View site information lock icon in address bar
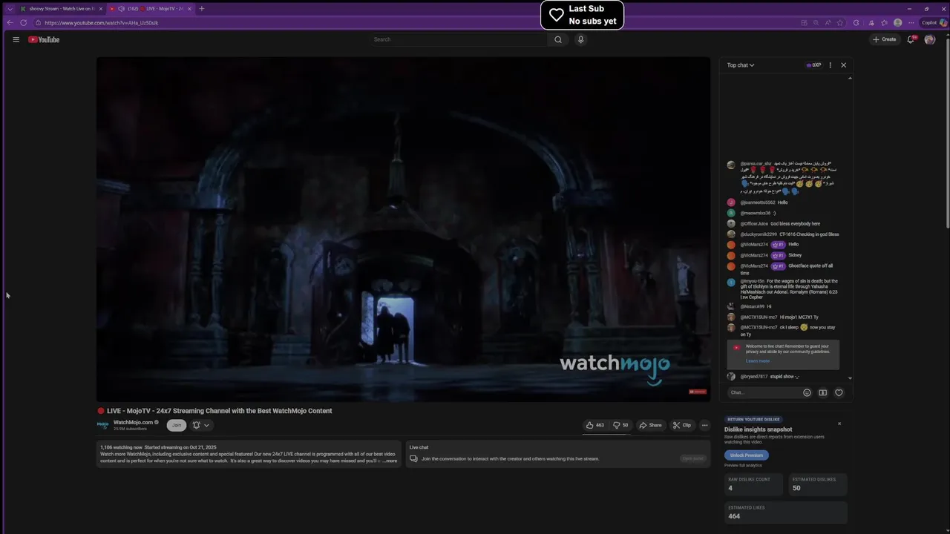 coord(38,22)
